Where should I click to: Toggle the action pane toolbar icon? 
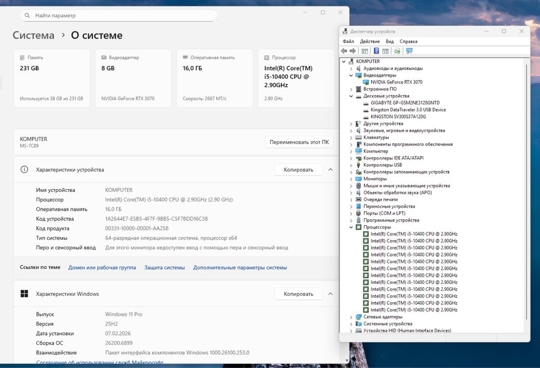pyautogui.click(x=386, y=51)
